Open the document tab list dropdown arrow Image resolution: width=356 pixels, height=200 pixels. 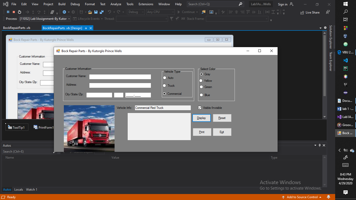[x=321, y=28]
